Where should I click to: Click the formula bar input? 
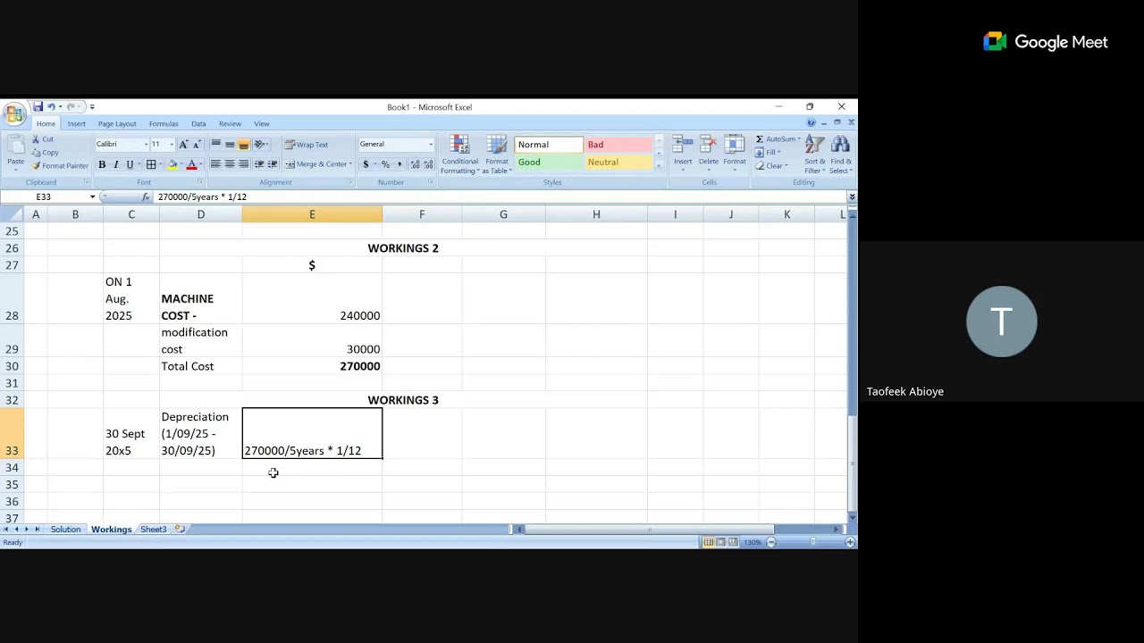500,196
